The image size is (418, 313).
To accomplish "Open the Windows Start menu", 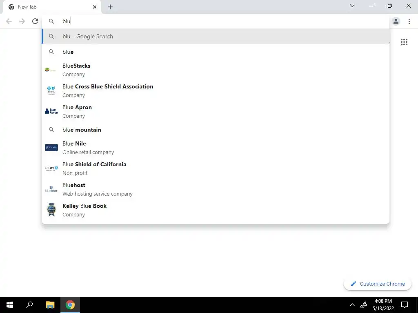I will (10, 305).
